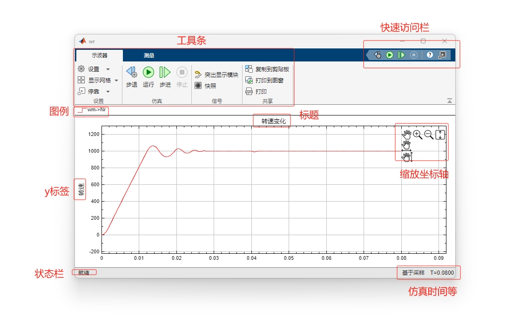
Task: Click the T=0.0800 simulation time readout
Action: tap(442, 272)
